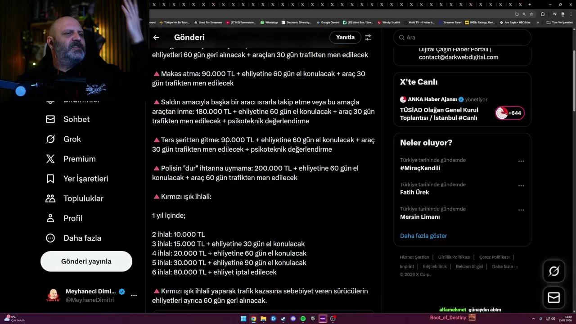The width and height of the screenshot is (576, 324).
Task: Open browser extensions puzzle icon
Action: [x=543, y=14]
